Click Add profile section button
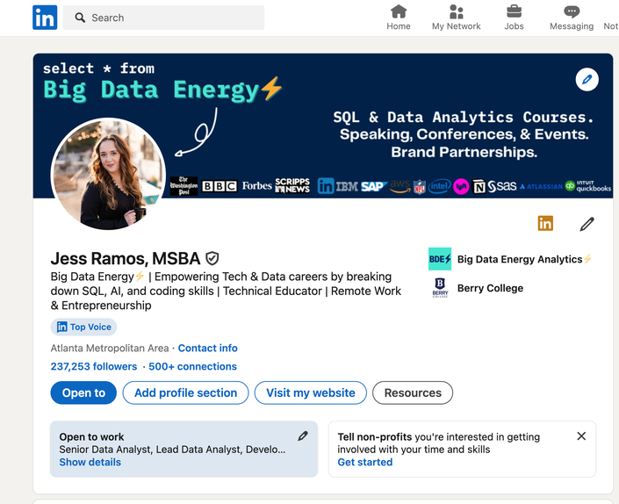This screenshot has height=504, width=619. click(x=185, y=392)
